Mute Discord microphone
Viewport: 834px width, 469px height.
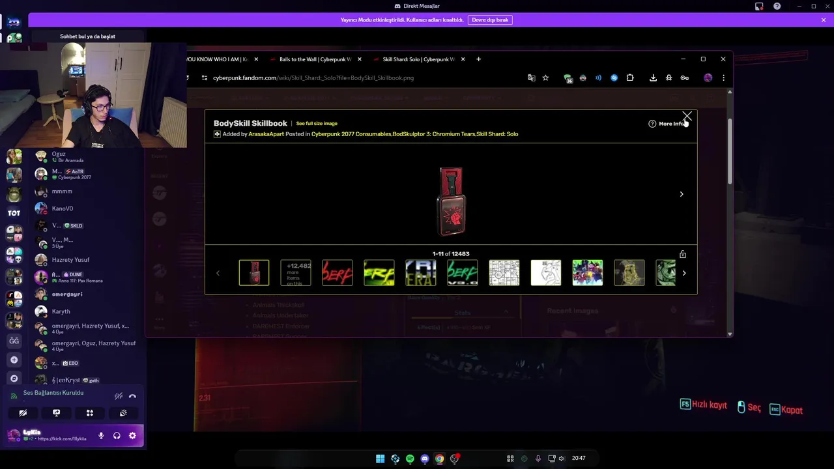coord(101,436)
